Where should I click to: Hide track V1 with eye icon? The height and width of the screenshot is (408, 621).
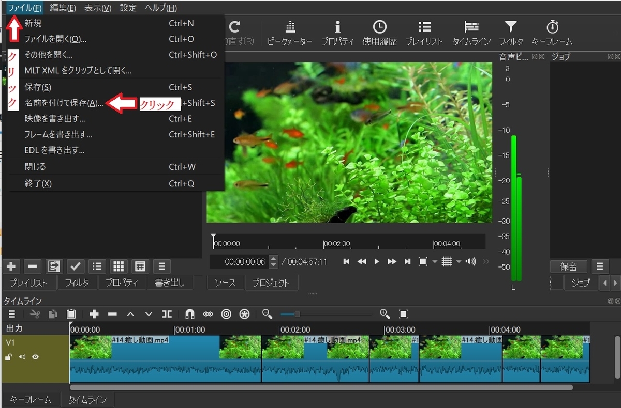pyautogui.click(x=35, y=357)
